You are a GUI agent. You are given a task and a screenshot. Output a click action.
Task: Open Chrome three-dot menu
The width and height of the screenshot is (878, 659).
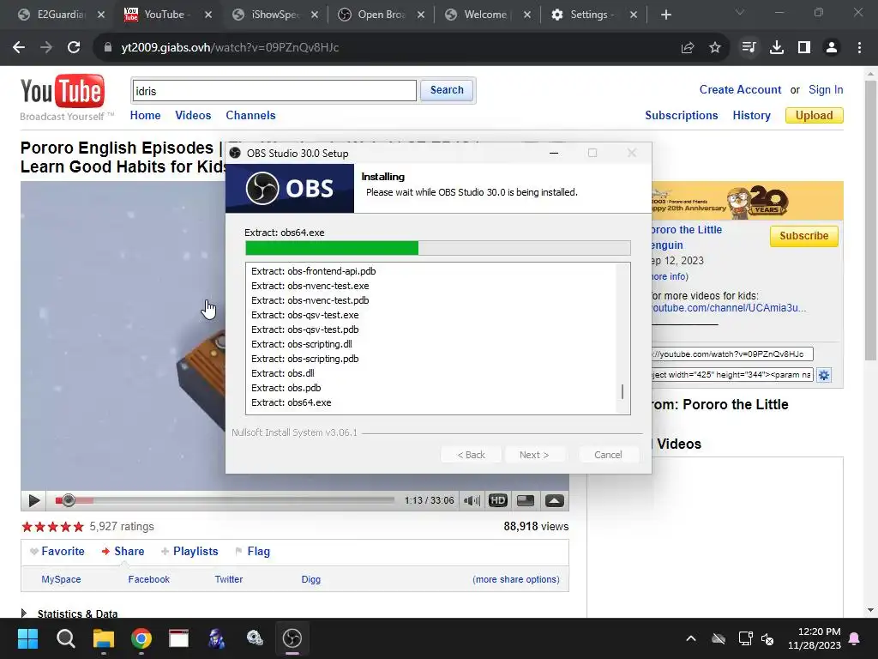pos(859,48)
